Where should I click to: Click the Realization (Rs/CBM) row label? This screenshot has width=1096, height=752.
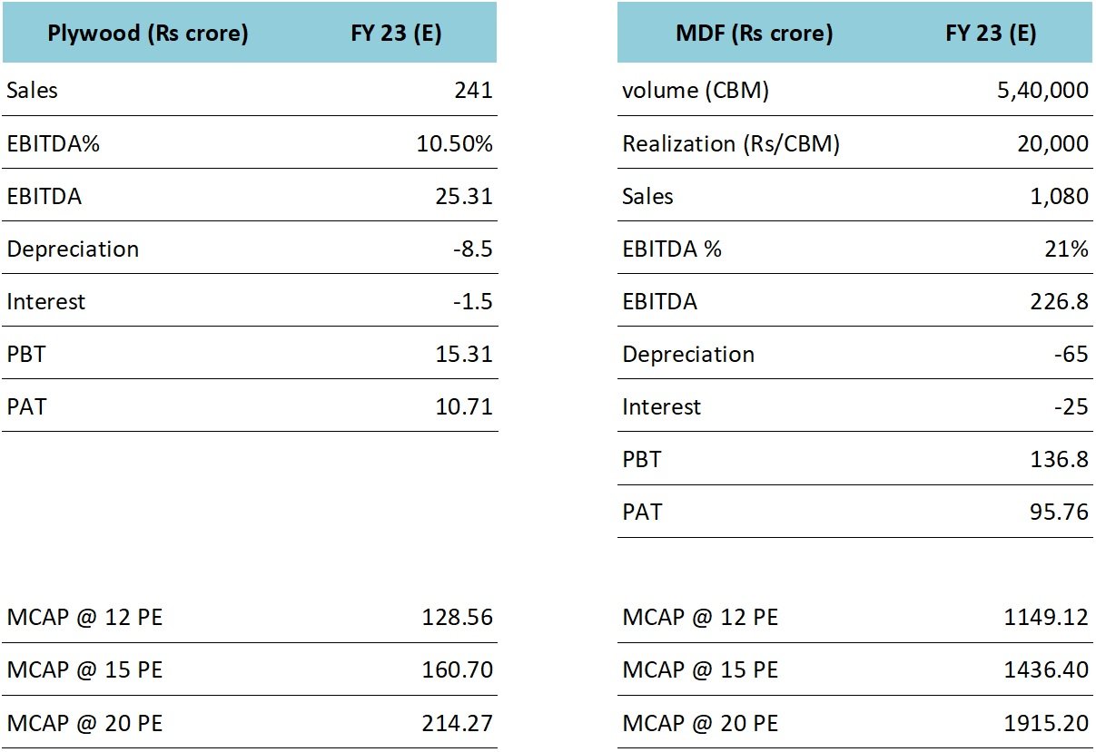730,143
